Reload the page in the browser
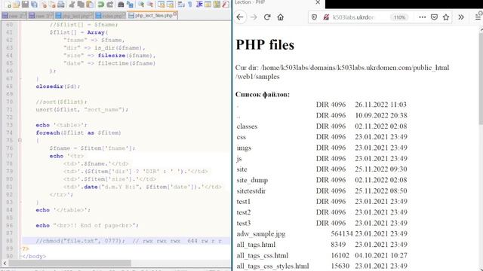Image resolution: width=483 pixels, height=271 pixels. click(x=267, y=17)
